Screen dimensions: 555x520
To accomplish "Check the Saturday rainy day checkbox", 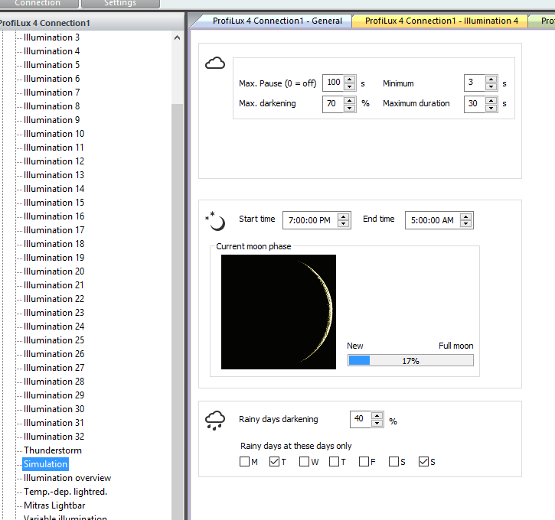I will 393,462.
